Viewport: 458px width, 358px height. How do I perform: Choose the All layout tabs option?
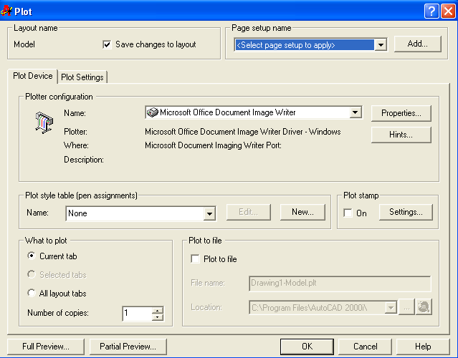(32, 293)
